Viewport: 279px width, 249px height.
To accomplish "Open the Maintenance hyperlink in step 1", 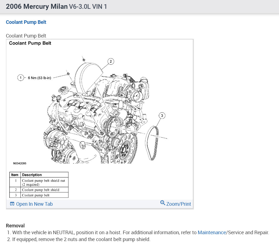I will 212,232.
